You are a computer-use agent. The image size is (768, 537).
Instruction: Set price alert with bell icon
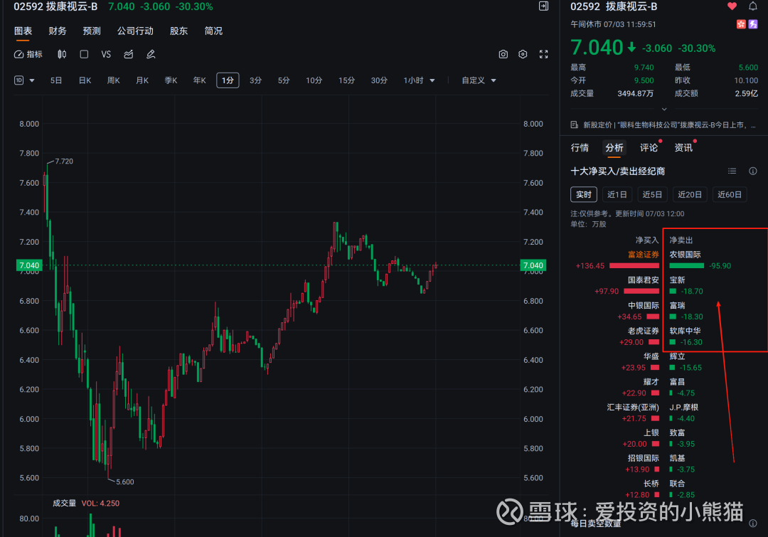(753, 6)
